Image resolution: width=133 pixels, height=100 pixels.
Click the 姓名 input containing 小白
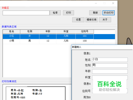click(x=110, y=60)
